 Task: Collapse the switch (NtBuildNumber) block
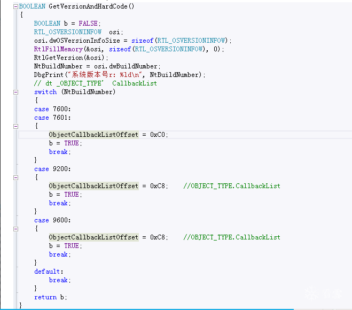point(15,92)
